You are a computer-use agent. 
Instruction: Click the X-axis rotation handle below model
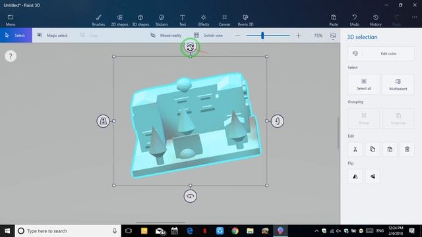click(191, 196)
